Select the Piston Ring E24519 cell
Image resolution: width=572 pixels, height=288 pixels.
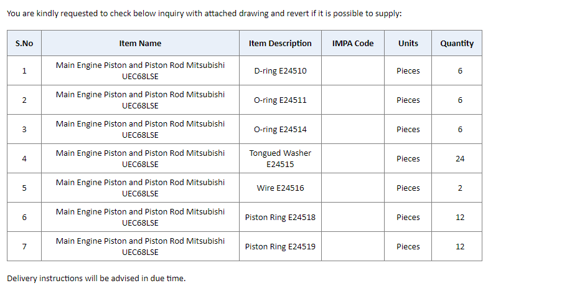point(280,246)
